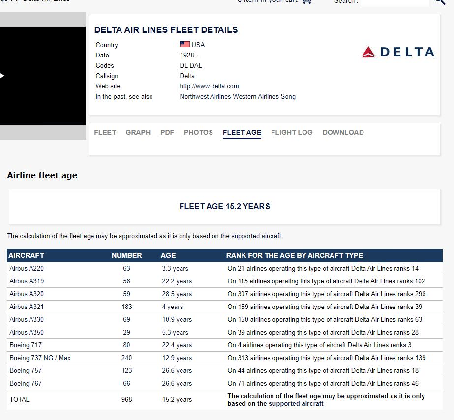
Task: Focus the Search text field
Action: point(394,2)
